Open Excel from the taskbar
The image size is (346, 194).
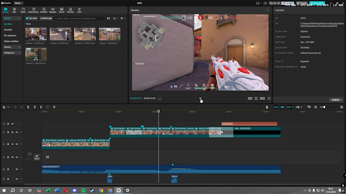coord(48,190)
